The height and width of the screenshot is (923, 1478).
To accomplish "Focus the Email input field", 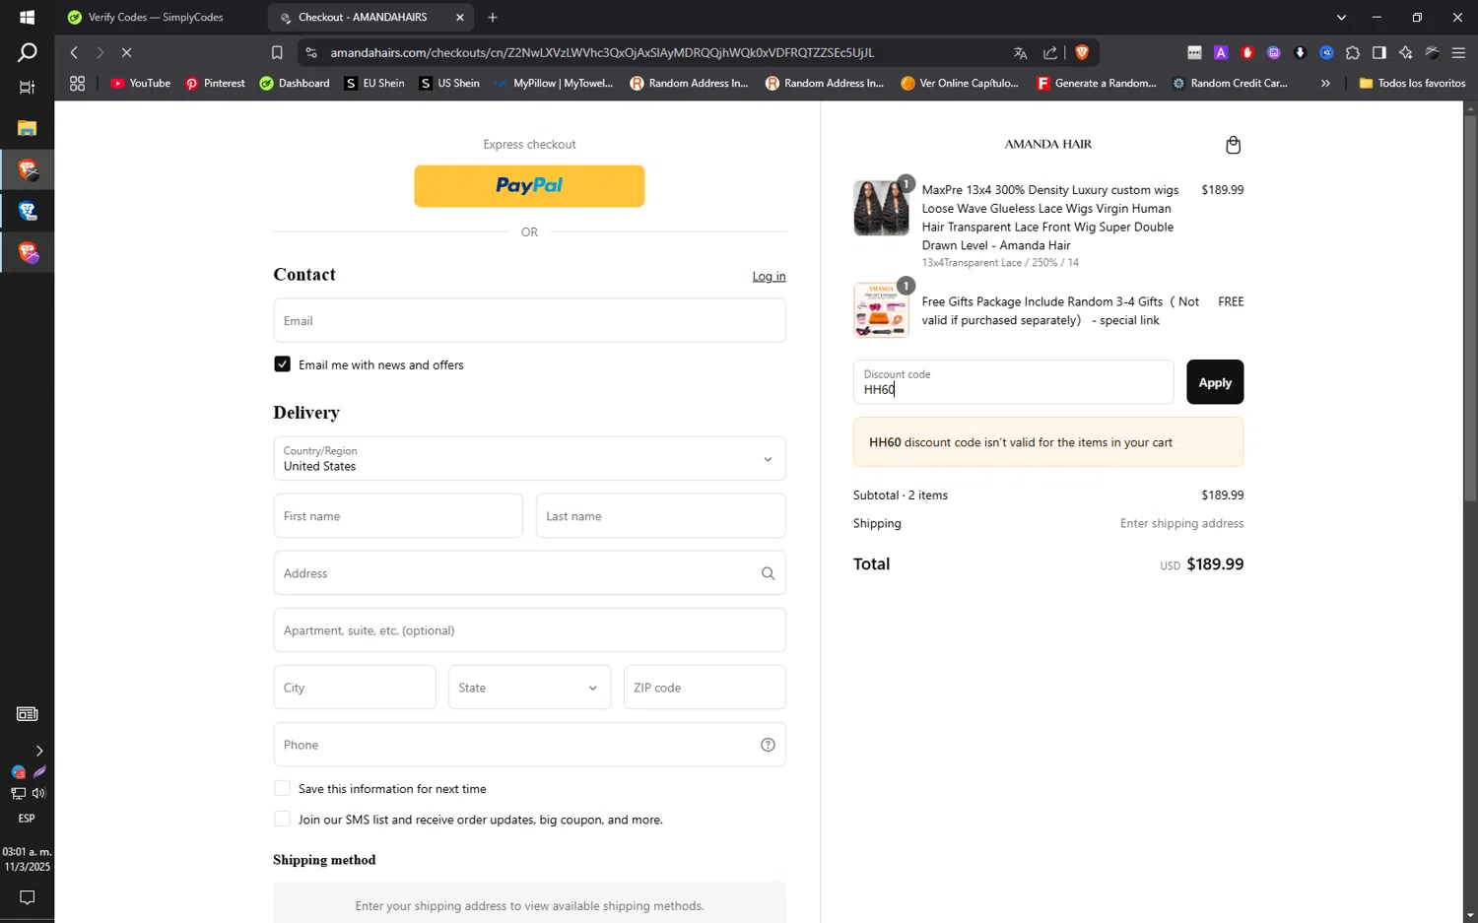I will (529, 320).
